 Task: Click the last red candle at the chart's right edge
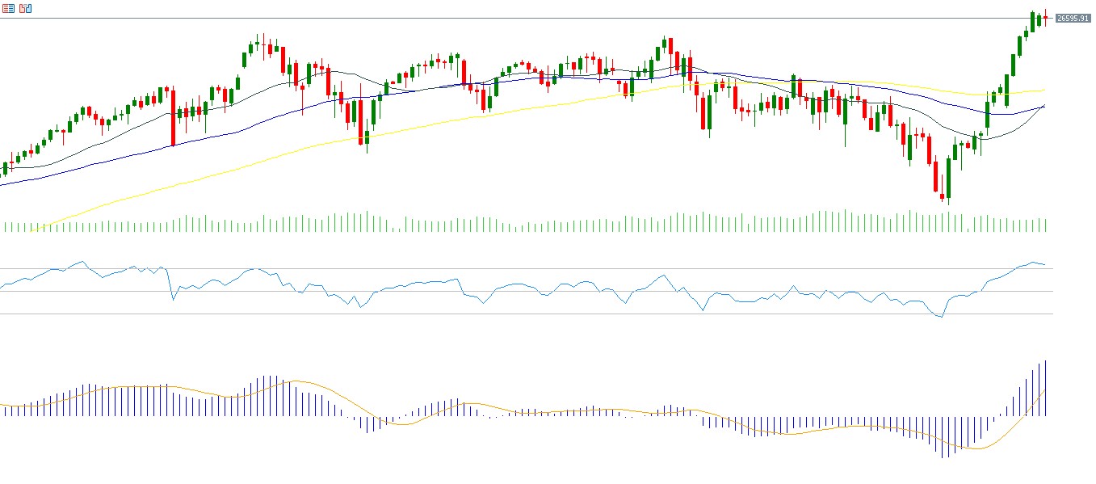(x=1045, y=18)
